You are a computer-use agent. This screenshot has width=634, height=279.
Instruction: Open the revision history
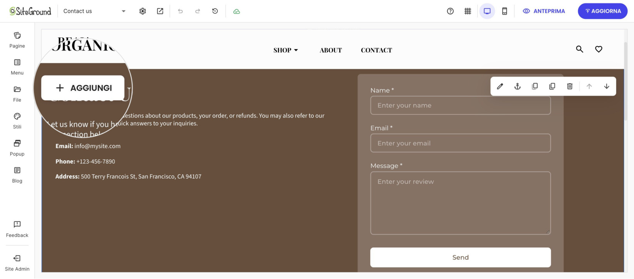coord(215,11)
